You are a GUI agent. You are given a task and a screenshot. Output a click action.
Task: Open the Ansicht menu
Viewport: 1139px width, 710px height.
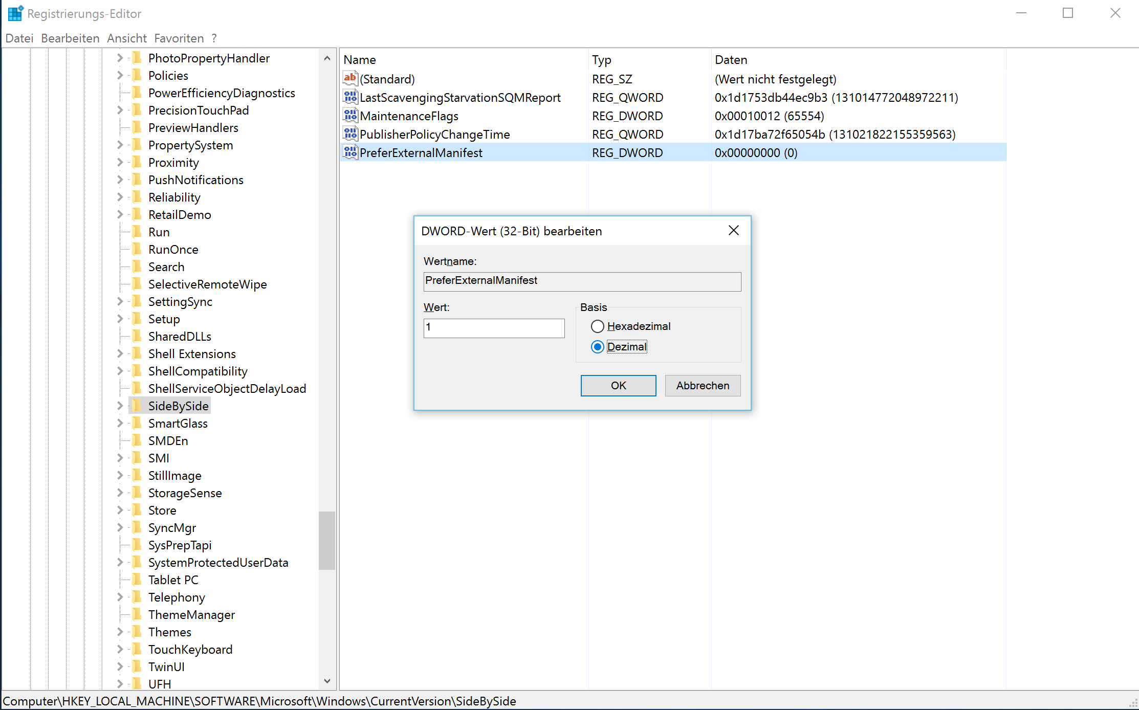pyautogui.click(x=127, y=38)
